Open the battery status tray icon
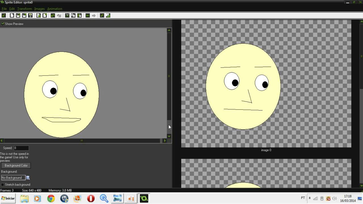Viewport: 363px width, 204px height. pos(322,198)
